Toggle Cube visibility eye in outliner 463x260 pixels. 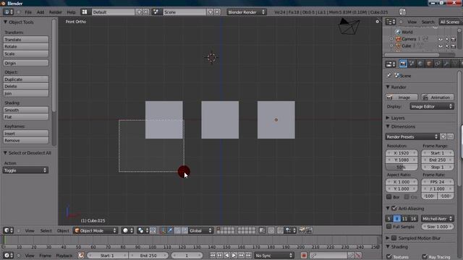[441, 46]
